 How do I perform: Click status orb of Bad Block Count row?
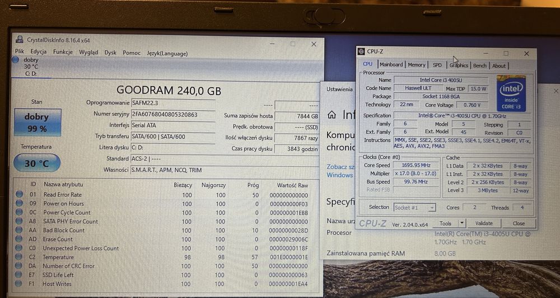[x=19, y=230]
